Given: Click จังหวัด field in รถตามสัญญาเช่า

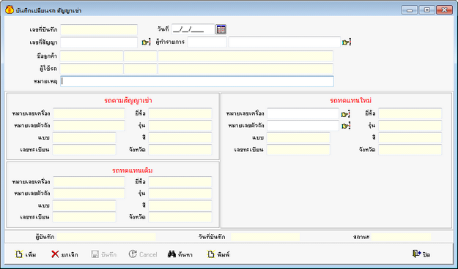Looking at the screenshot, I should 180,150.
